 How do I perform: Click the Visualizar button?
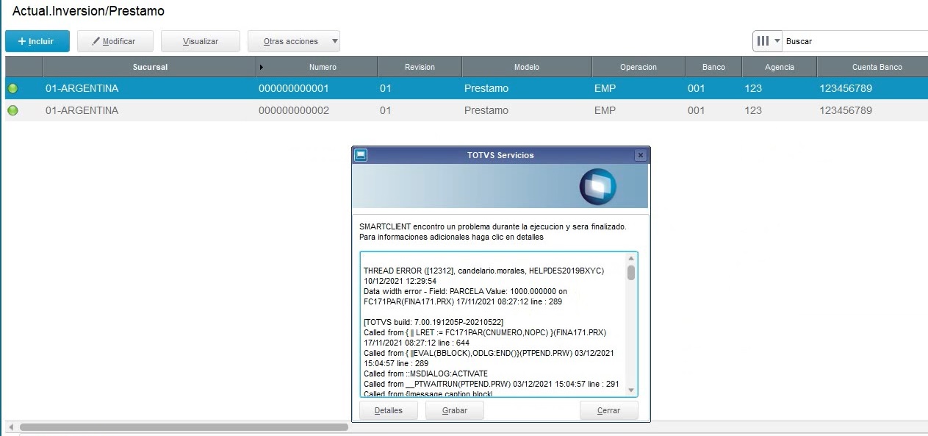[x=201, y=41]
